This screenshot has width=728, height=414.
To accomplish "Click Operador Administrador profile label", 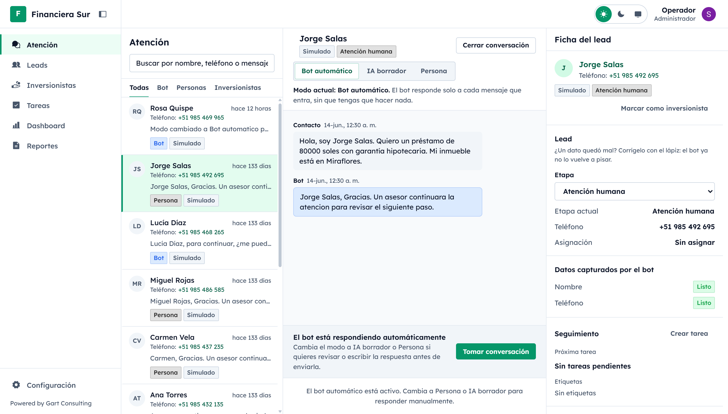I will pos(674,14).
